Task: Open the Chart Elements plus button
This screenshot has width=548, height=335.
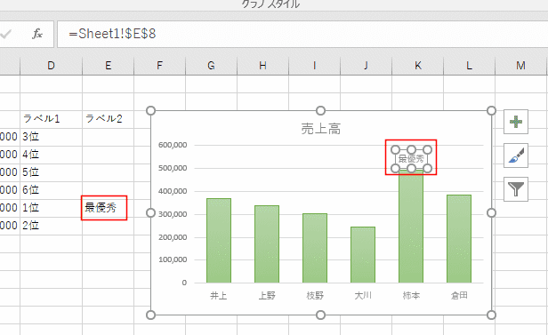Action: point(516,122)
